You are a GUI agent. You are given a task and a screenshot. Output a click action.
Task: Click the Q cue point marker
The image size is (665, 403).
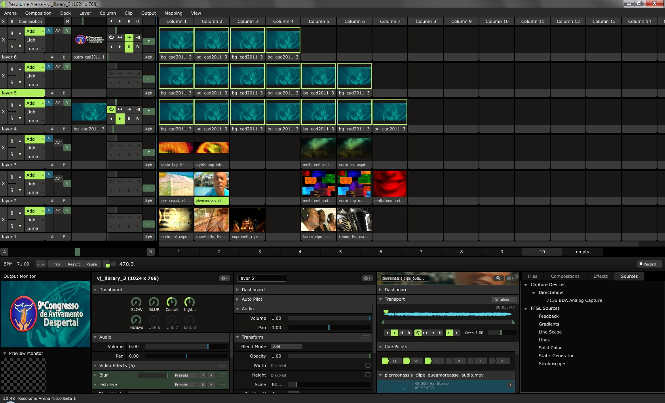point(386,361)
